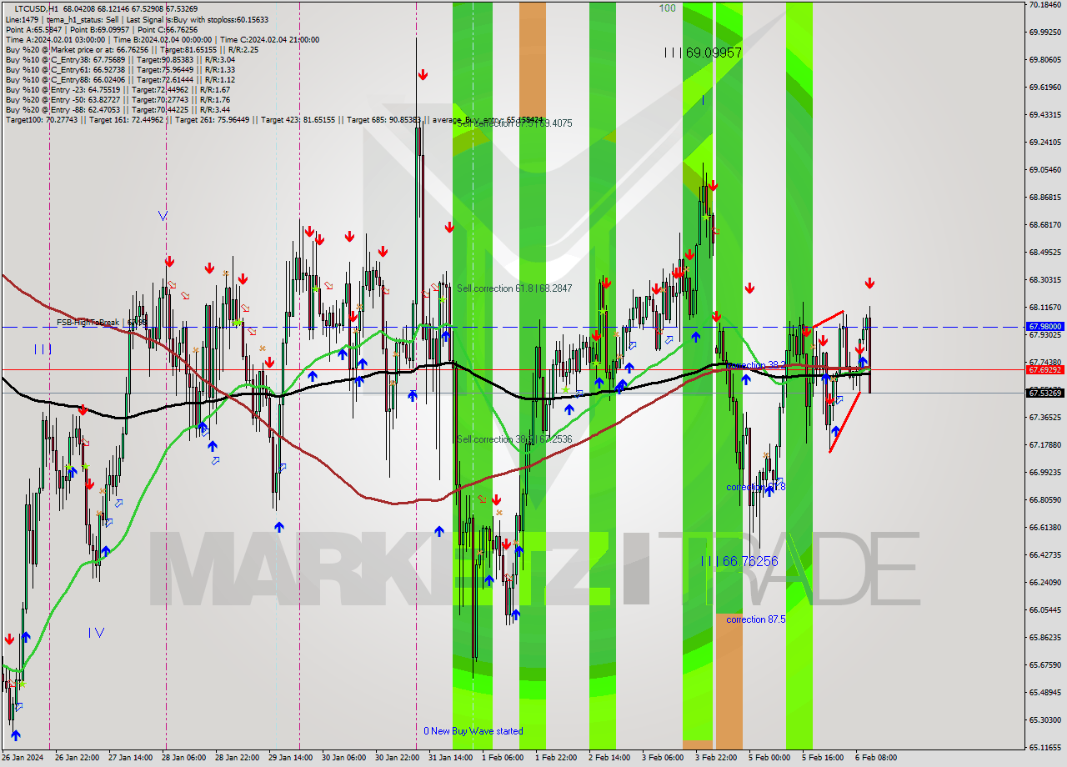Click the blue 'I I I 66.76256' label
This screenshot has width=1067, height=767.
[739, 562]
